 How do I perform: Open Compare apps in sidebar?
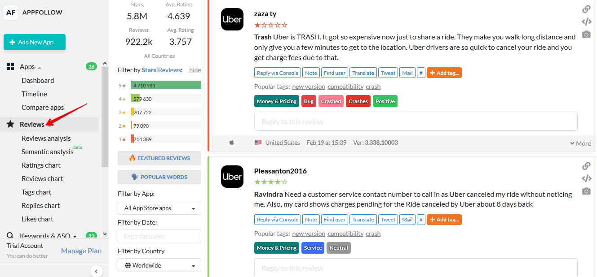43,108
